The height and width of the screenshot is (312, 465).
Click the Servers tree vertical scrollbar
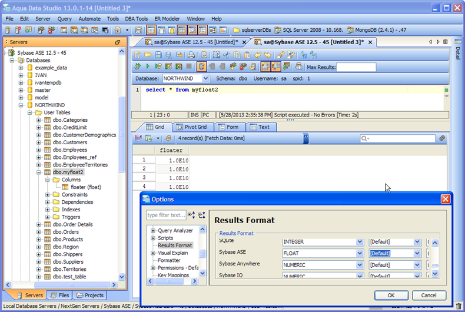coord(122,164)
